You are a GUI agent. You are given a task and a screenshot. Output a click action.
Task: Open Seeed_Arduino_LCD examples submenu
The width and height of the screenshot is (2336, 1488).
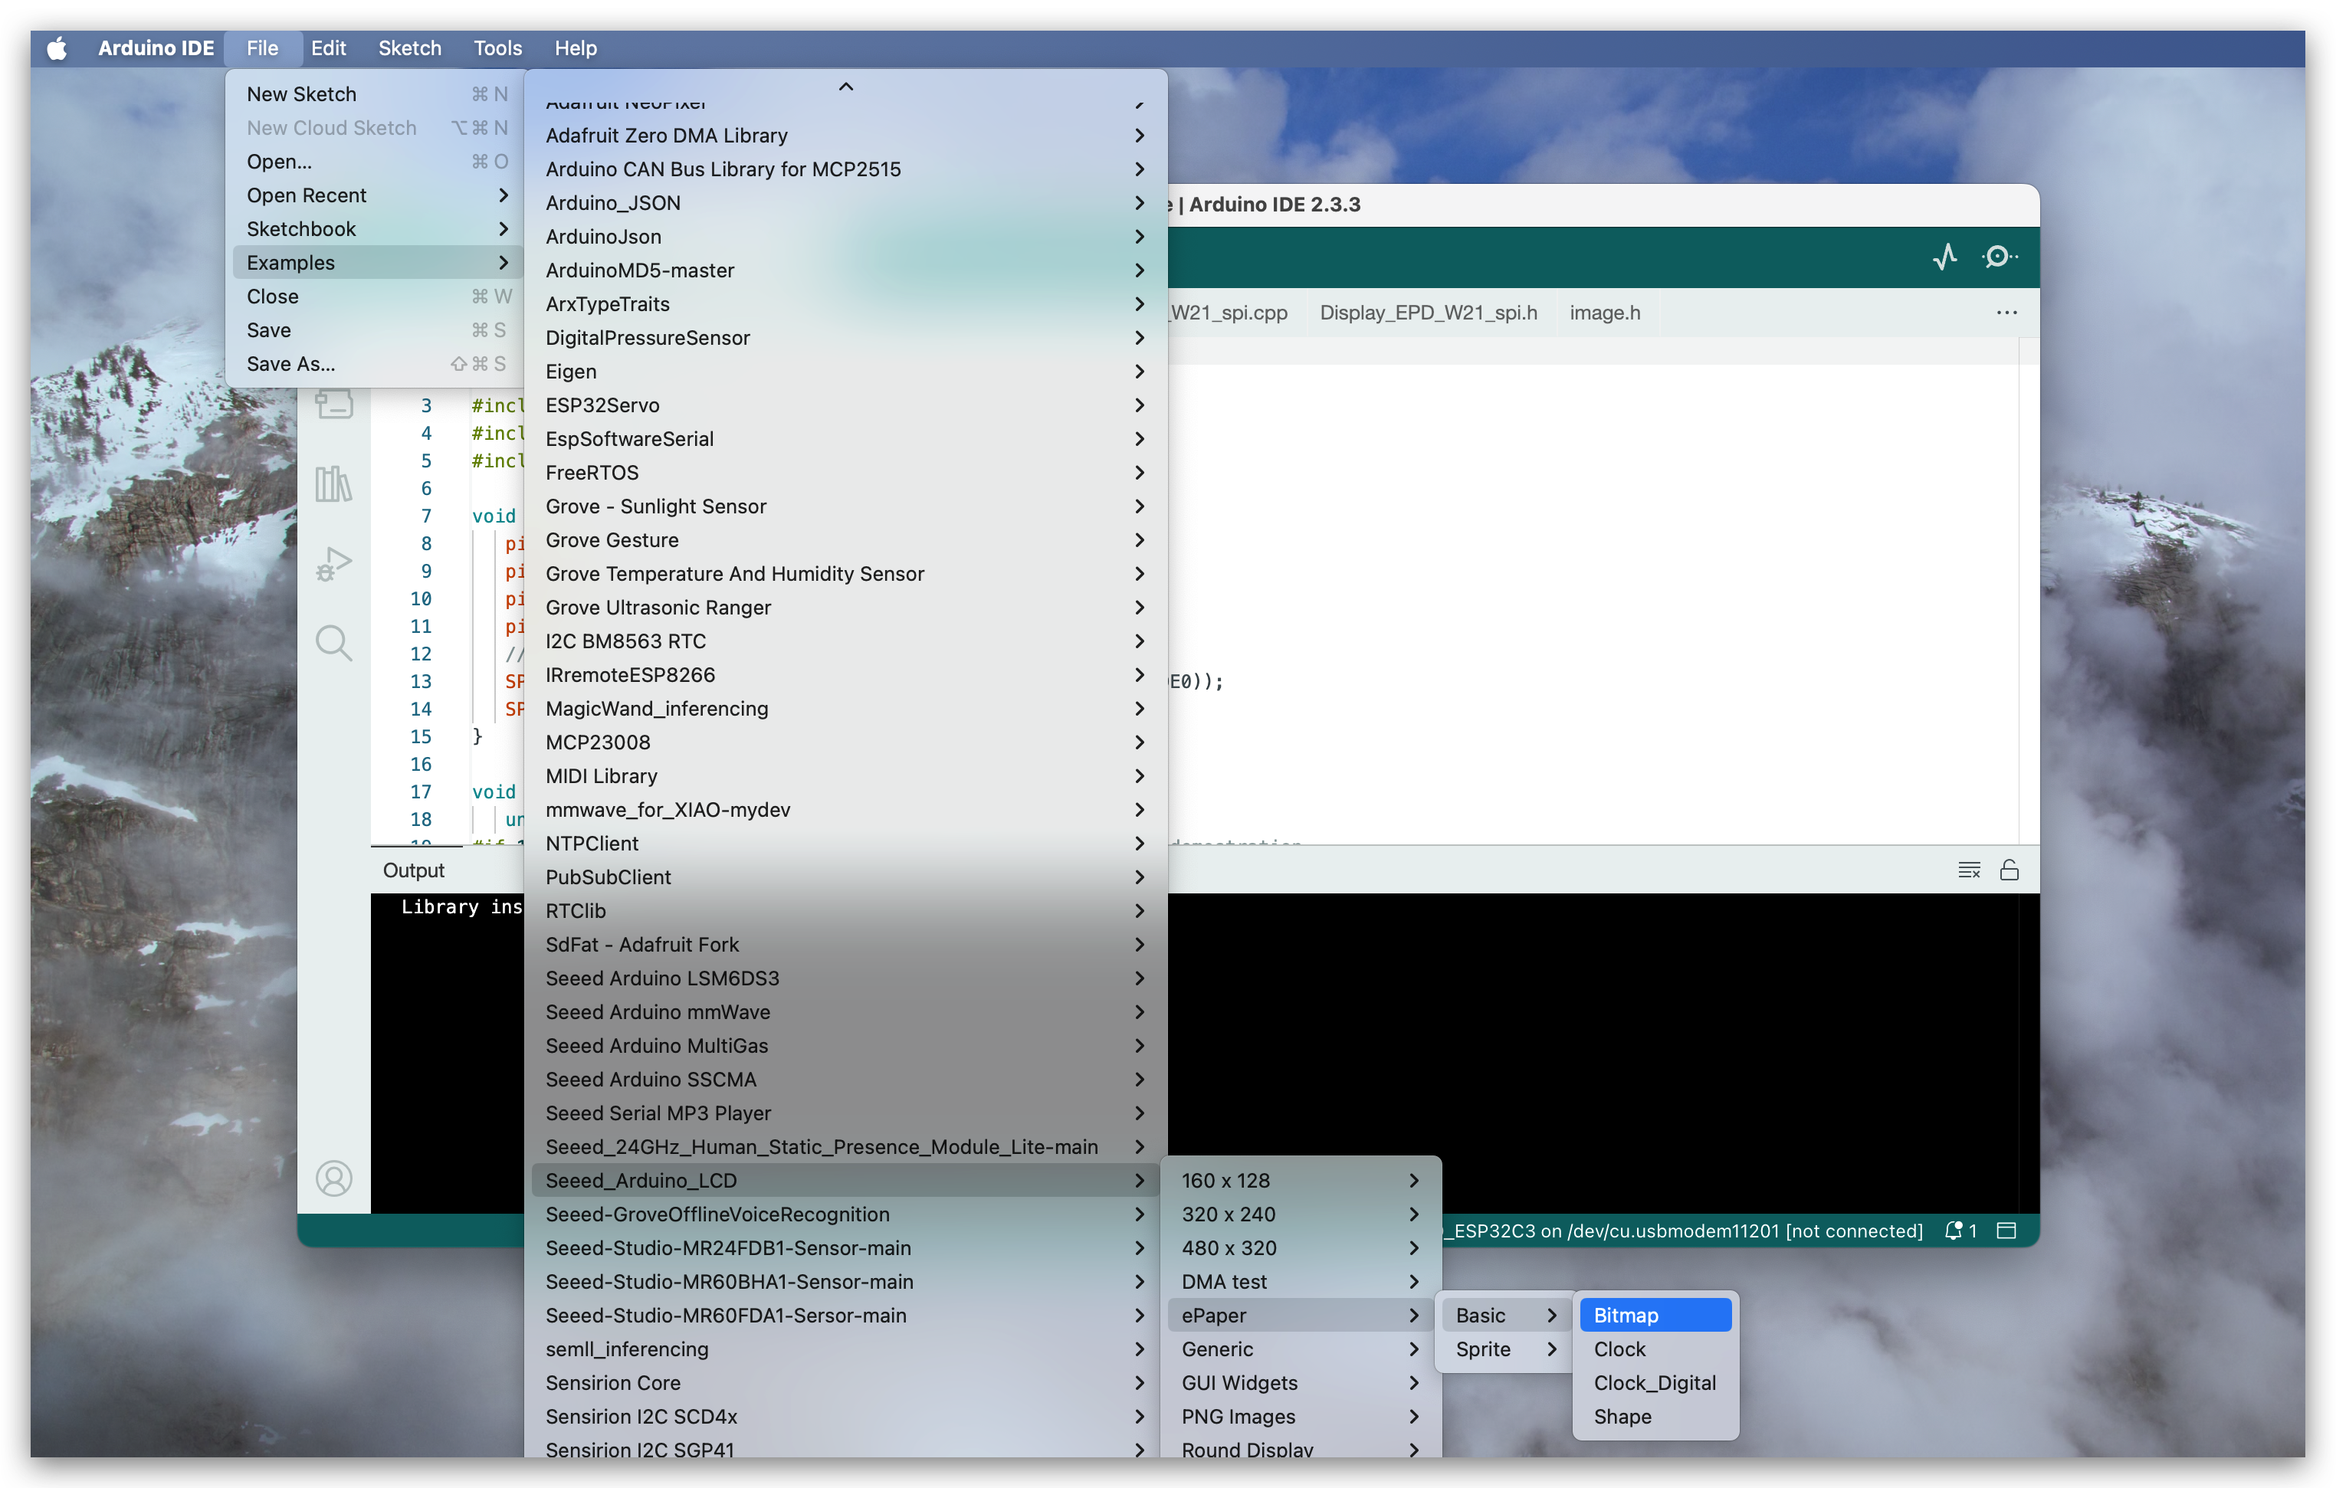point(845,1181)
